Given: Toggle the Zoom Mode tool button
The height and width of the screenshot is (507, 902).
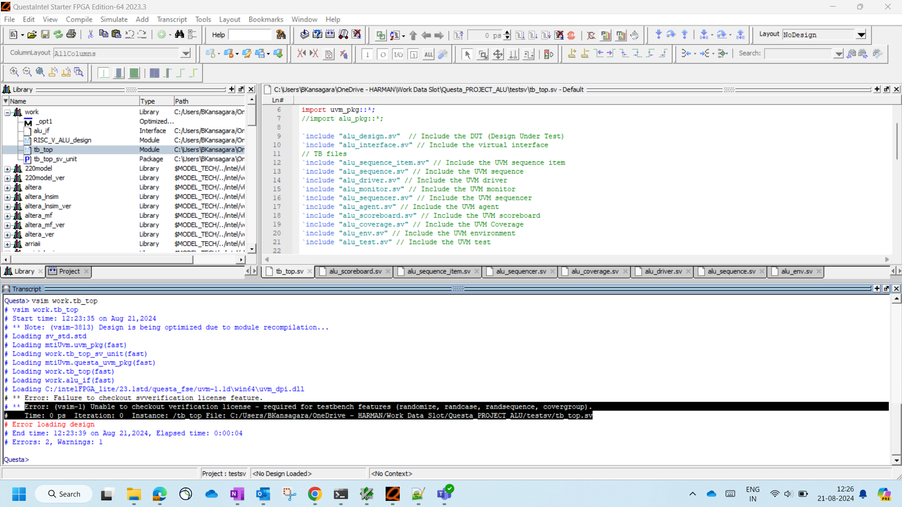Looking at the screenshot, I should point(483,55).
